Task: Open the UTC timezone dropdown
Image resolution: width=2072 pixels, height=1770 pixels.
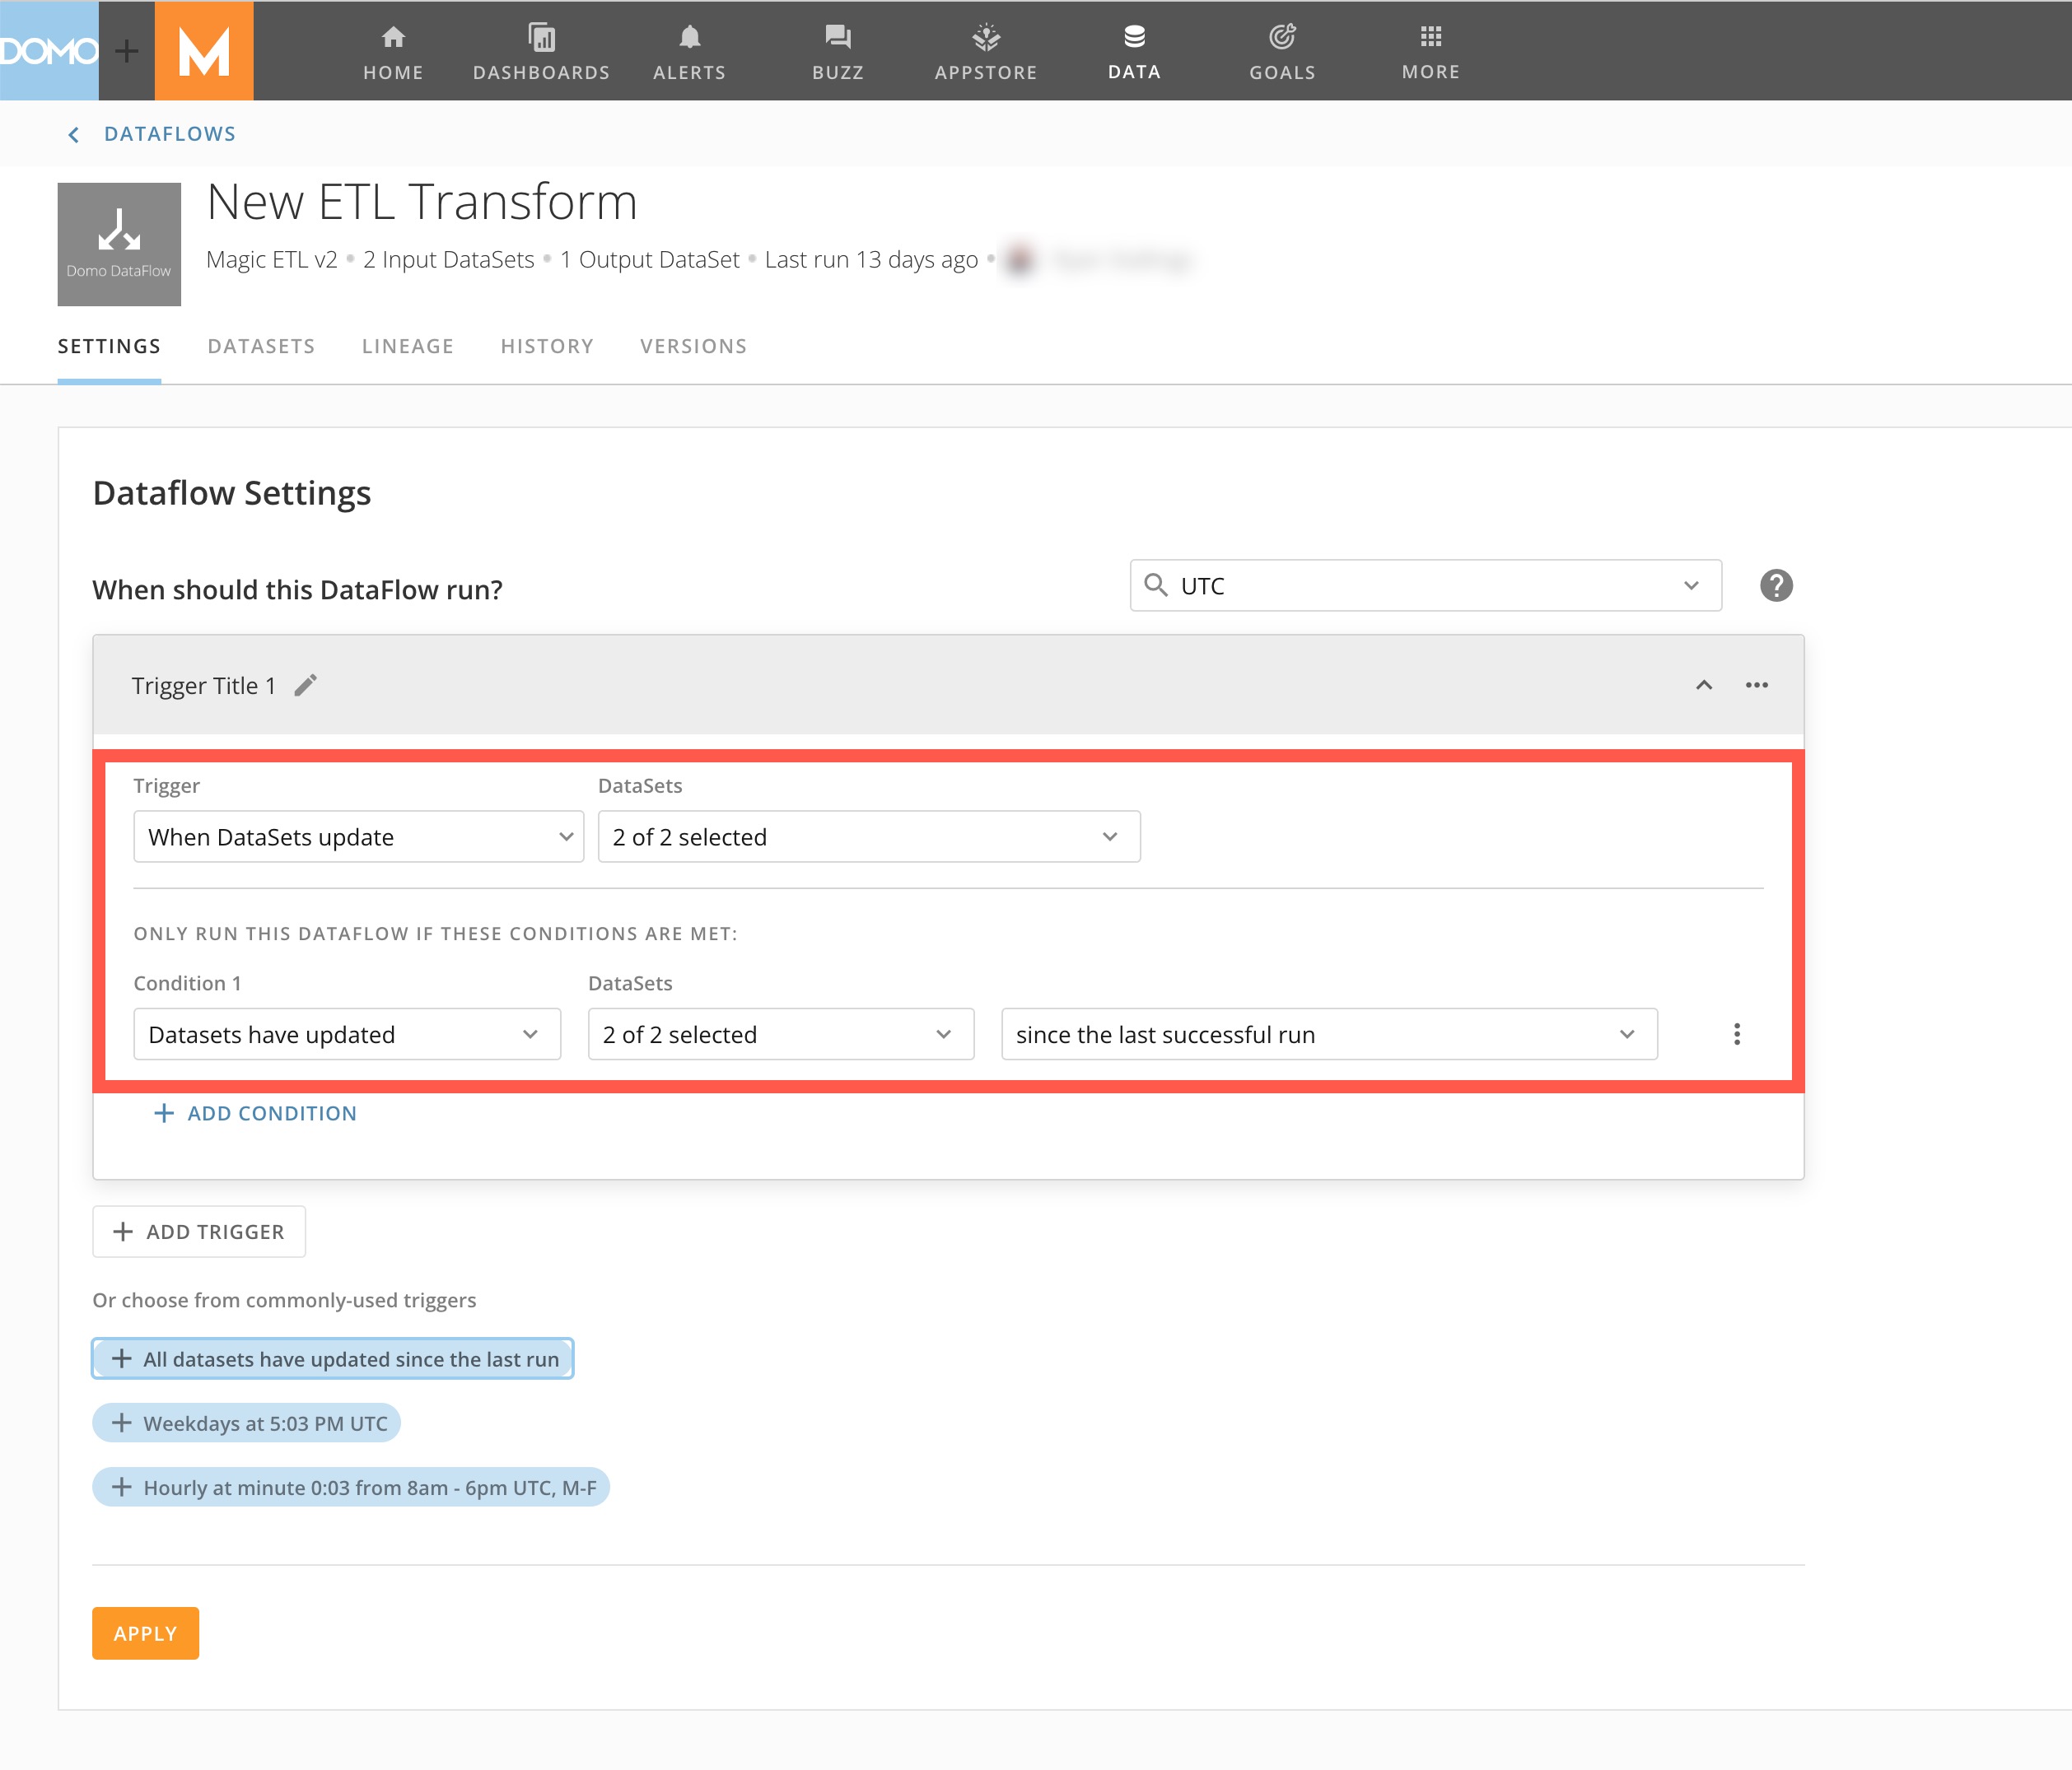Action: click(x=1425, y=585)
